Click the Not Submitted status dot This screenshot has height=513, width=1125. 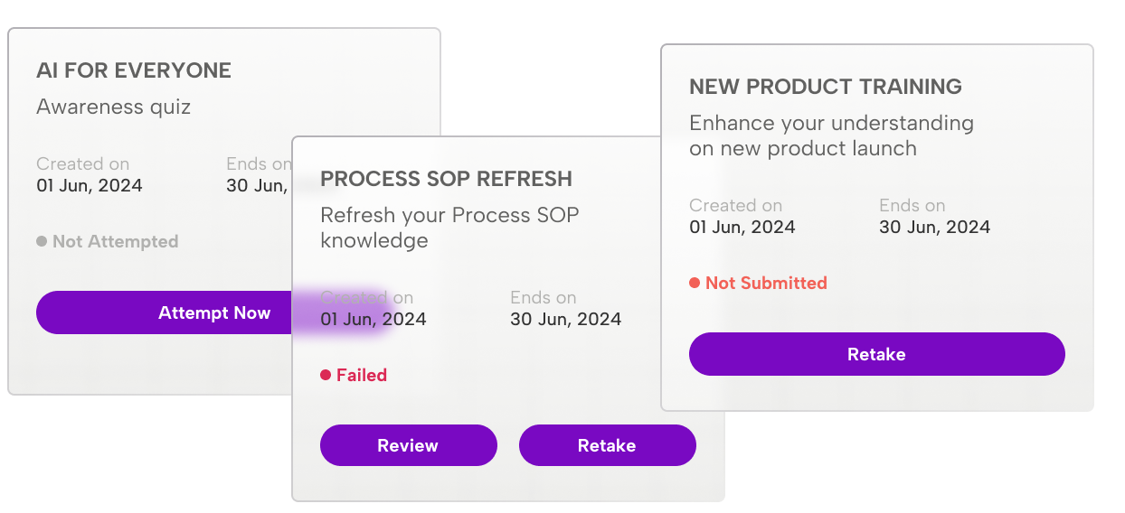(695, 283)
